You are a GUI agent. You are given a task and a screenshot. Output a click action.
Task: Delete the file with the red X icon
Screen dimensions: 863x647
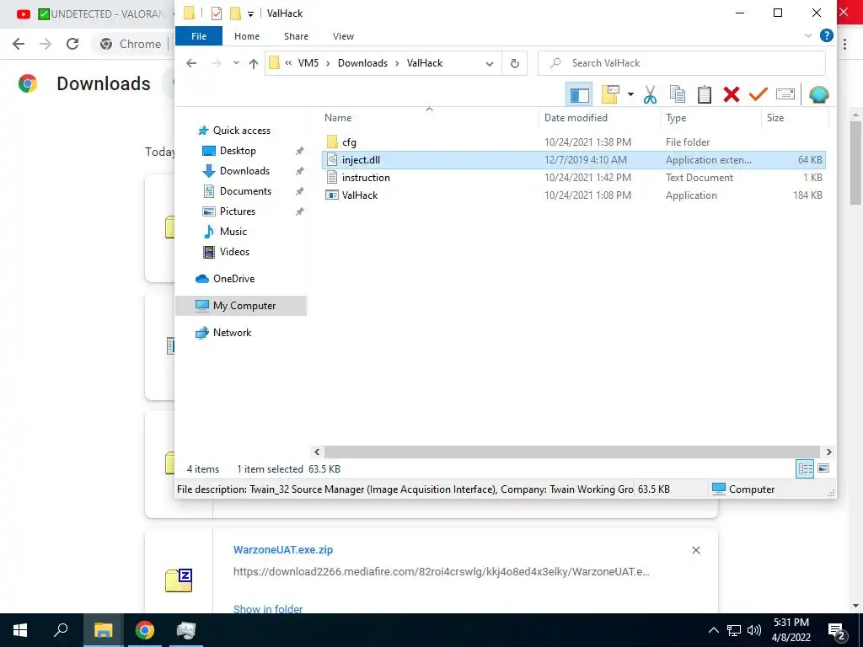click(x=732, y=94)
